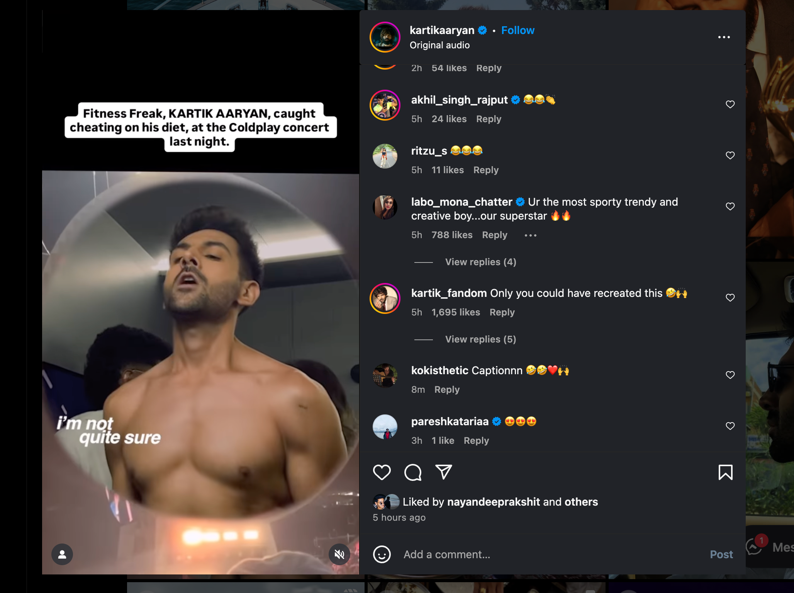
Task: Like labo_mona_chatter's comment
Action: point(730,206)
